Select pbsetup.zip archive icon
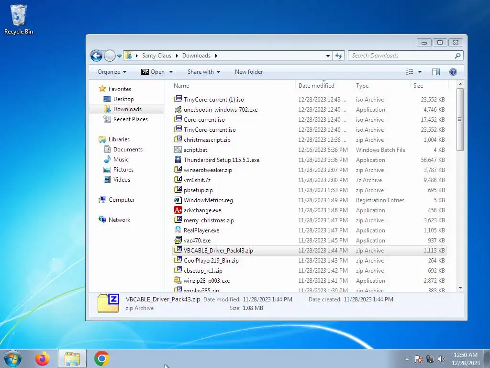Viewport: 490px width, 368px height. click(x=178, y=190)
